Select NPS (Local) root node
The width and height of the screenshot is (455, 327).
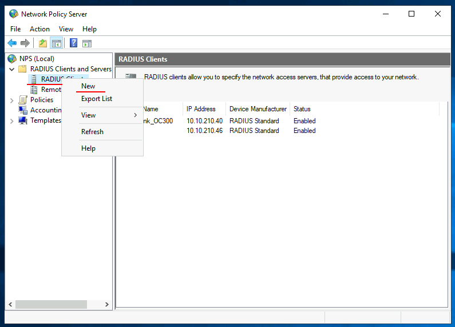(x=37, y=59)
